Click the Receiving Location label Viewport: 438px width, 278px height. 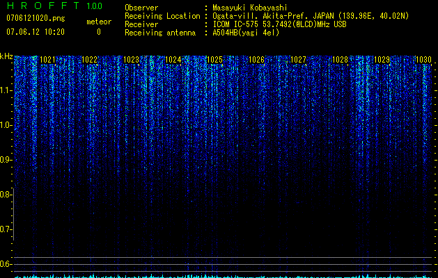point(162,16)
